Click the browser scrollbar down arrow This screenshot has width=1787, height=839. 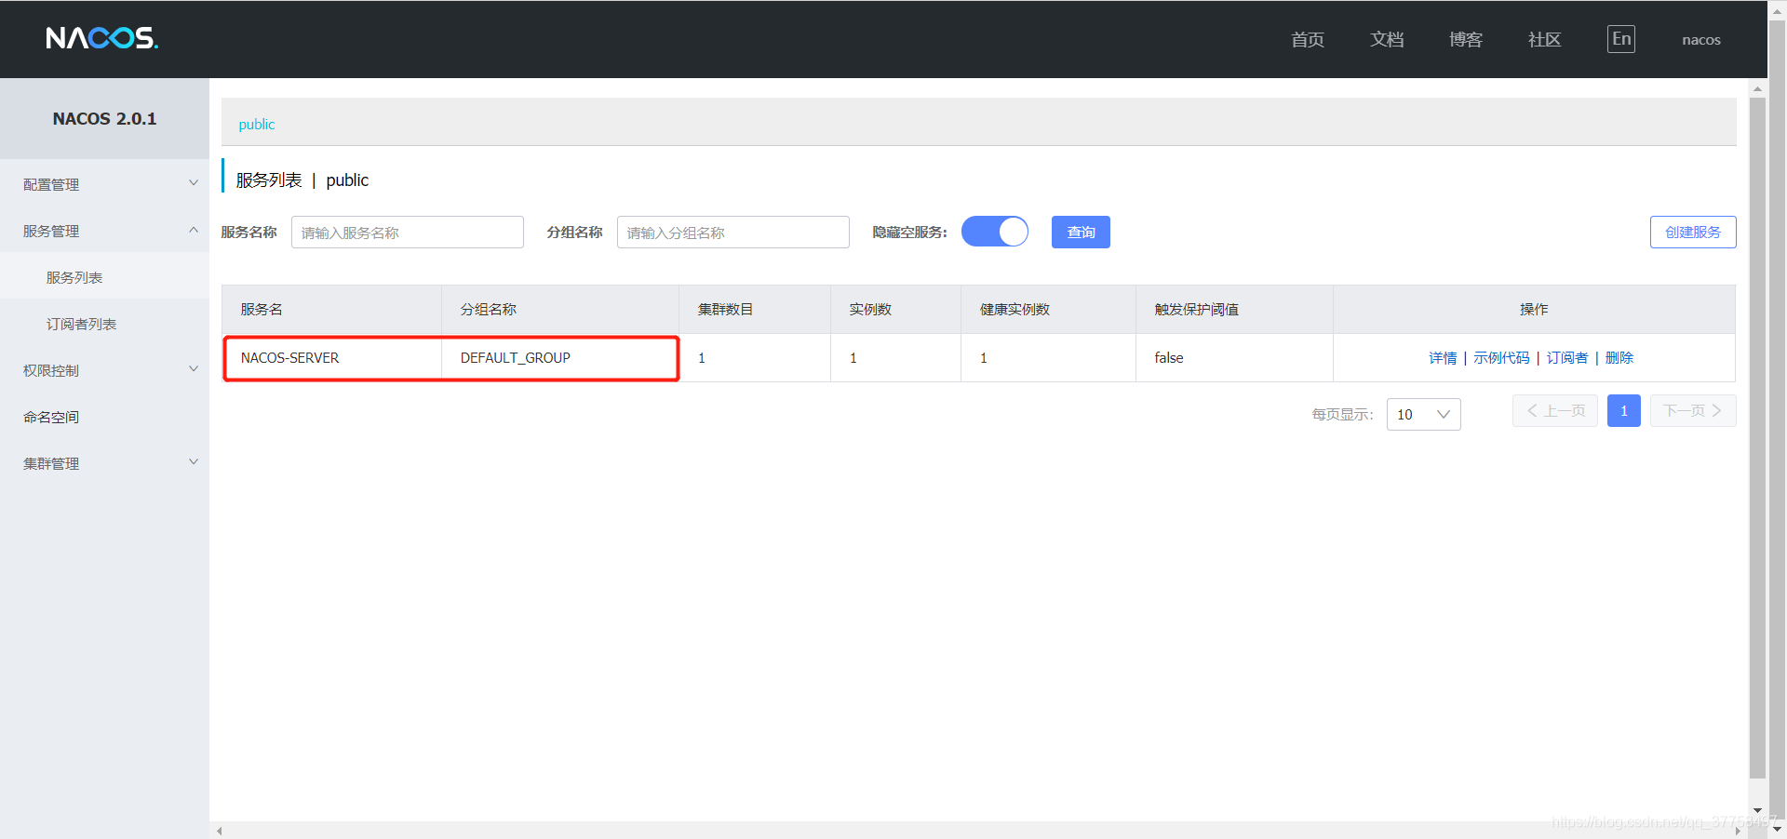click(x=1777, y=828)
